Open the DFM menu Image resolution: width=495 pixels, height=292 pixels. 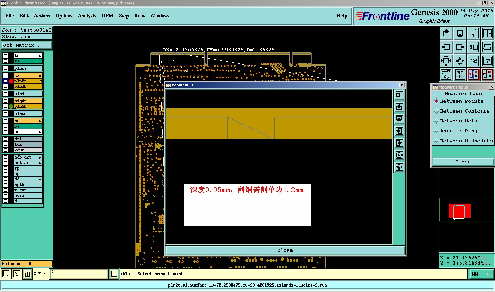coord(108,16)
